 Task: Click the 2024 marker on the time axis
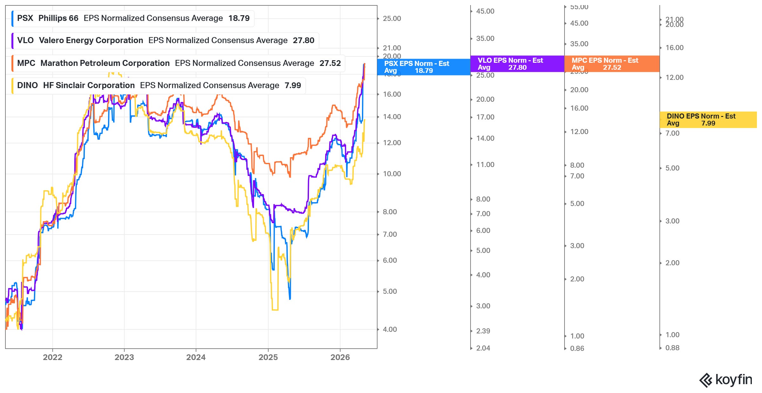(196, 357)
